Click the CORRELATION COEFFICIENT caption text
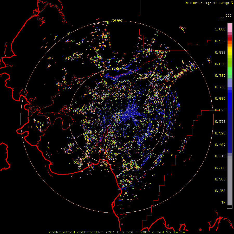 [x=76, y=232]
